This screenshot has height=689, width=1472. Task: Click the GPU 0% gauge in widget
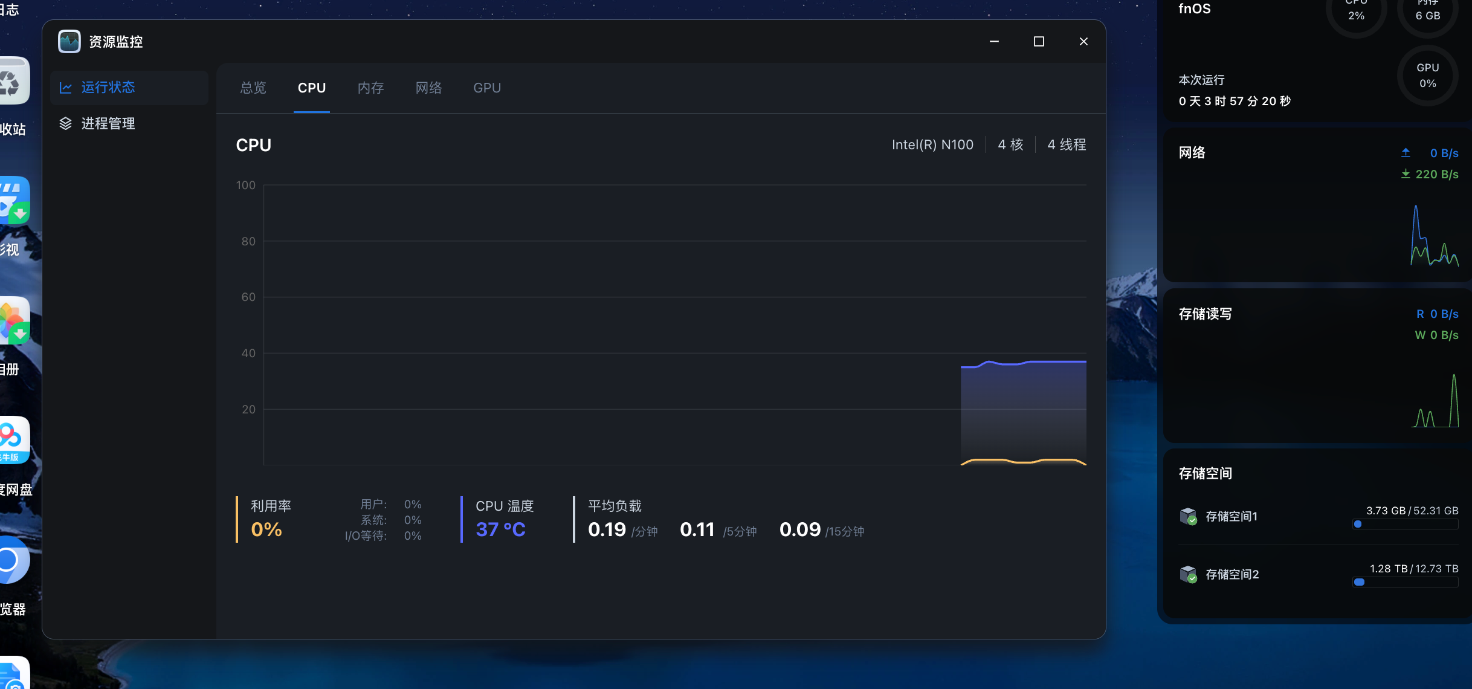(1427, 76)
